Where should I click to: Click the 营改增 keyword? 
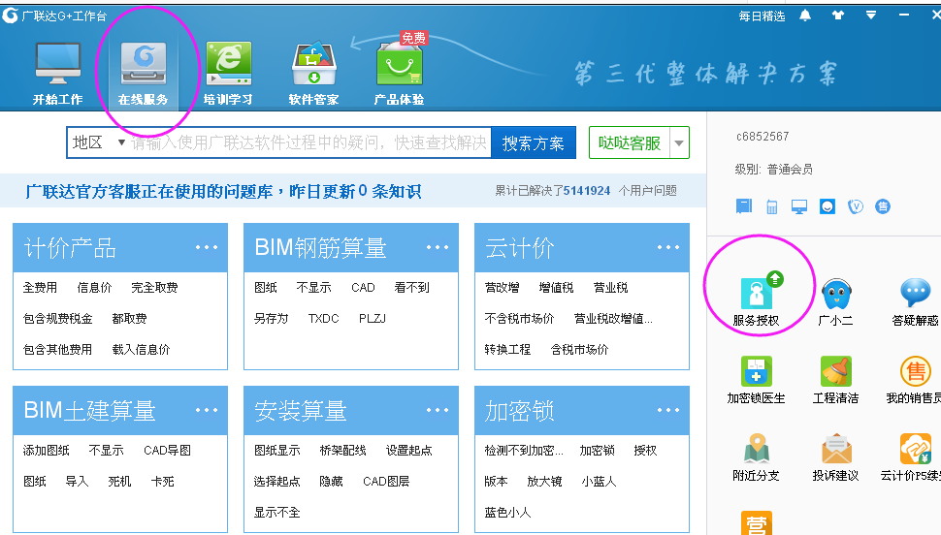[x=503, y=287]
